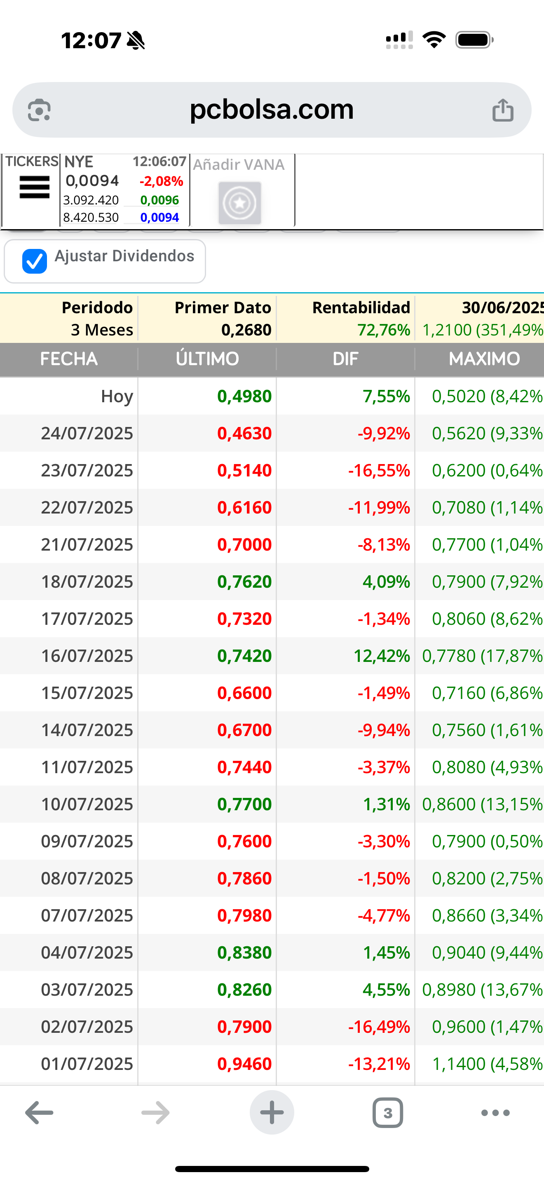This screenshot has width=544, height=1182.
Task: Tap the pcbolsa.com address bar
Action: [x=272, y=110]
